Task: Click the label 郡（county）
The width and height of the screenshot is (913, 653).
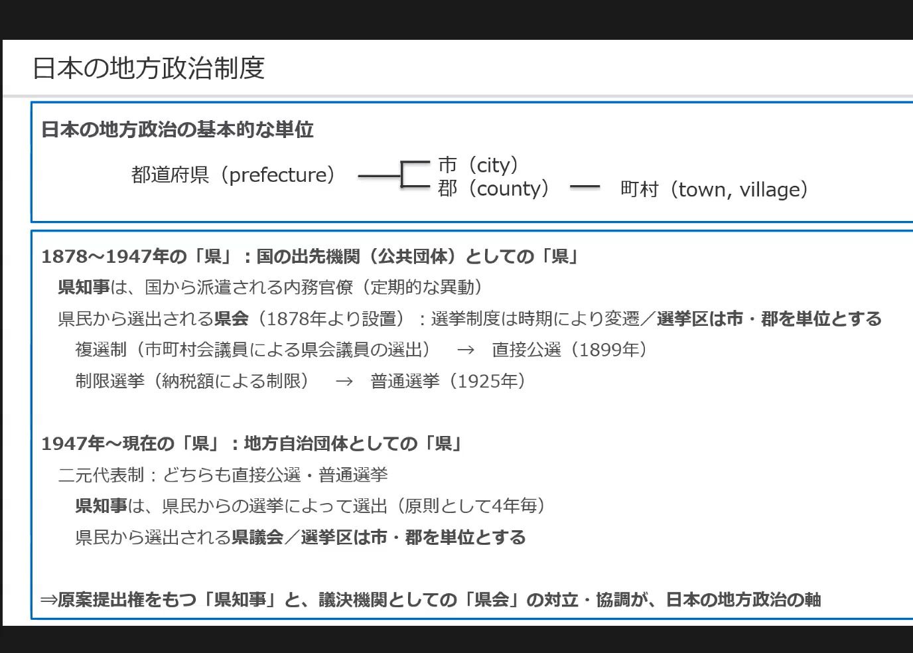Action: (496, 188)
